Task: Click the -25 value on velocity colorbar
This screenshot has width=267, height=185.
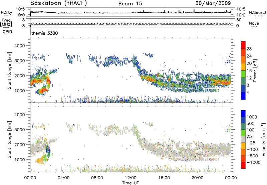Action: click(251, 143)
